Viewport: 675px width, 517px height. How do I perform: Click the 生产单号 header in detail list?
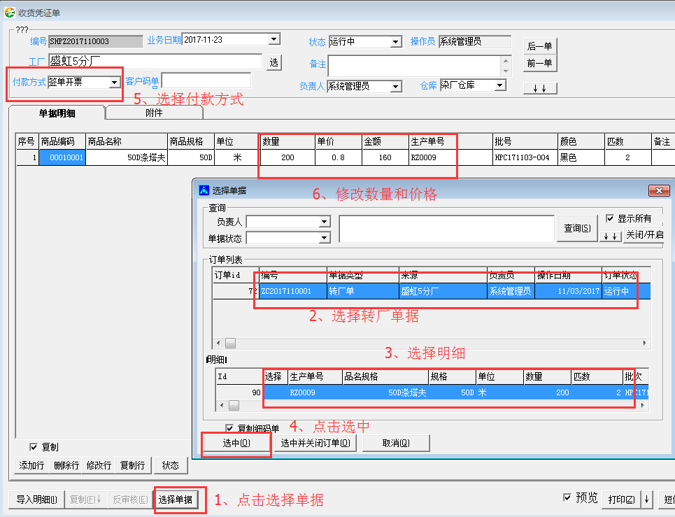315,376
